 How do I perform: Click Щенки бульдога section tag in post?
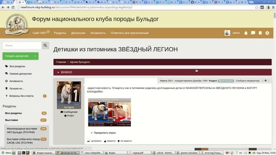(x=226, y=81)
